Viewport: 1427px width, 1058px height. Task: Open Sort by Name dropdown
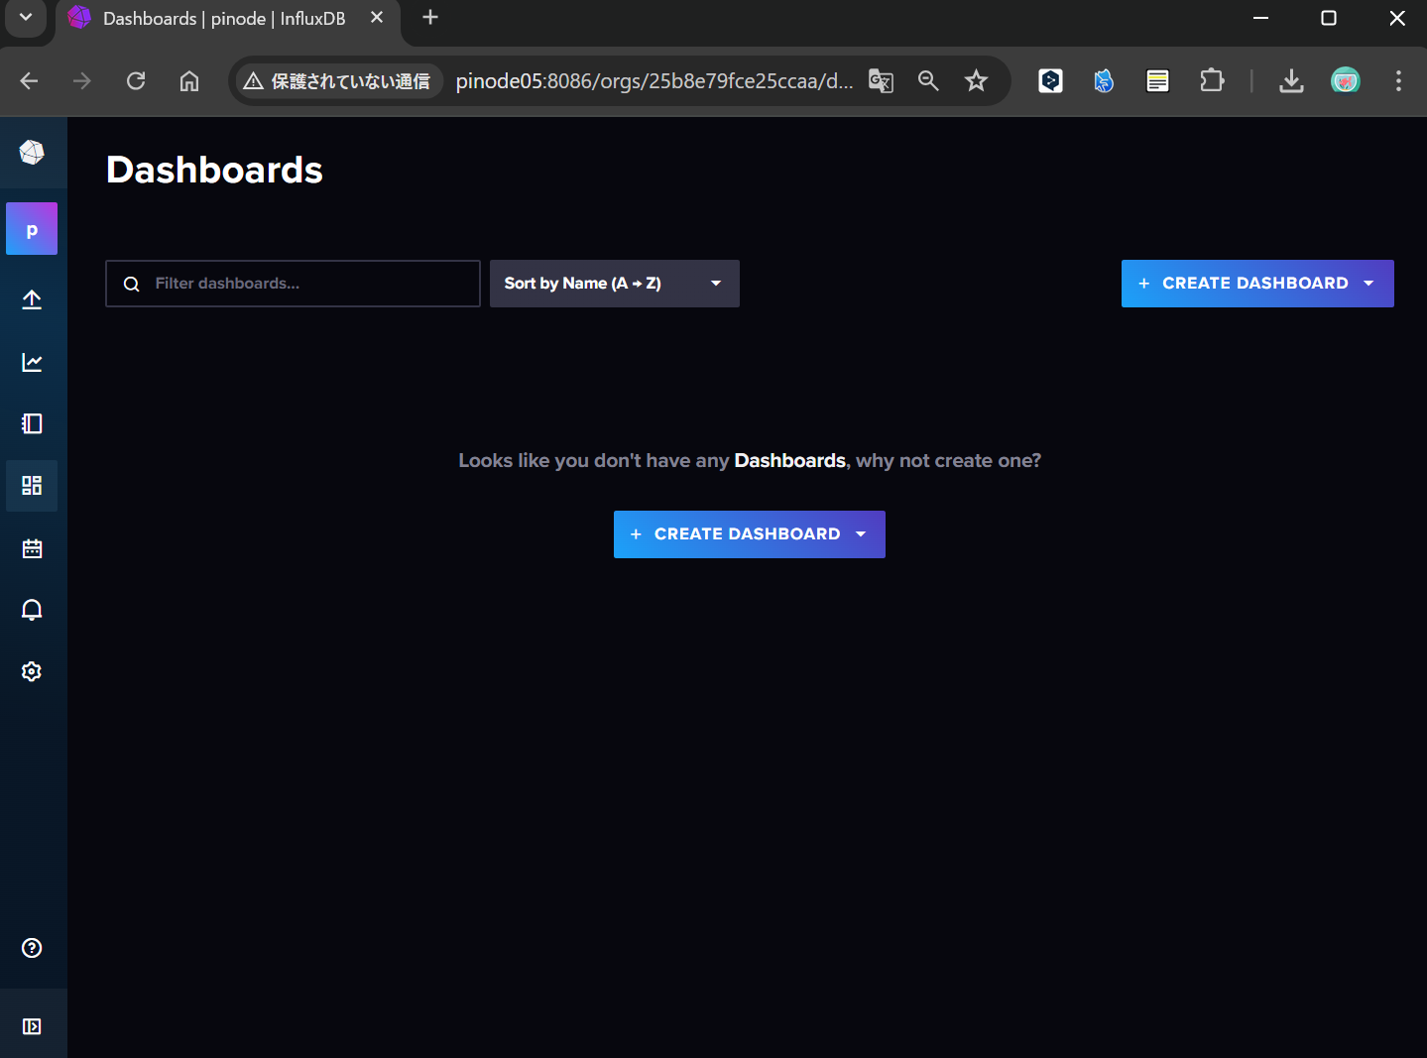[x=615, y=284]
